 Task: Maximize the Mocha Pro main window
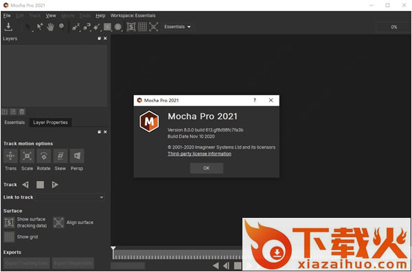[x=387, y=5]
